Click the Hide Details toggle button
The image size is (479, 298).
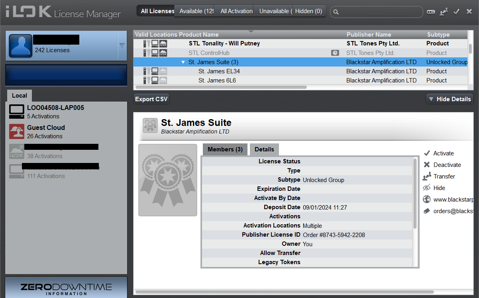pyautogui.click(x=450, y=99)
